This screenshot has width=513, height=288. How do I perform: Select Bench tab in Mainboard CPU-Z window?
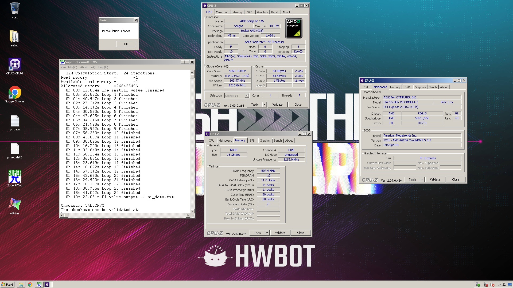point(433,87)
